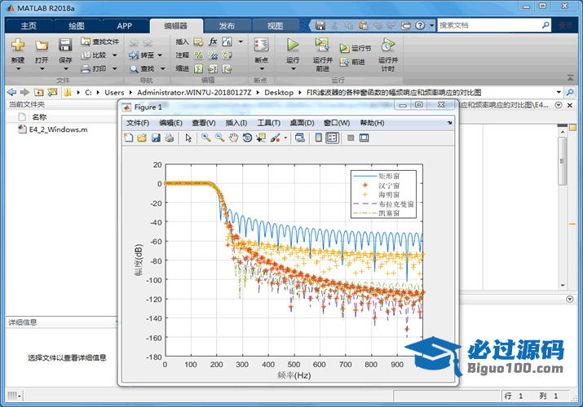Image resolution: width=583 pixels, height=407 pixels.
Task: Open the Run (运行) dropdown arrow
Action: click(x=293, y=69)
